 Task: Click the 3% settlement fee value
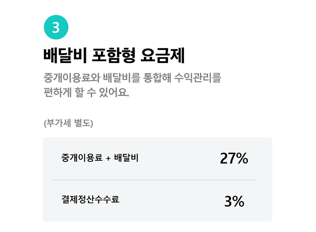pyautogui.click(x=234, y=201)
